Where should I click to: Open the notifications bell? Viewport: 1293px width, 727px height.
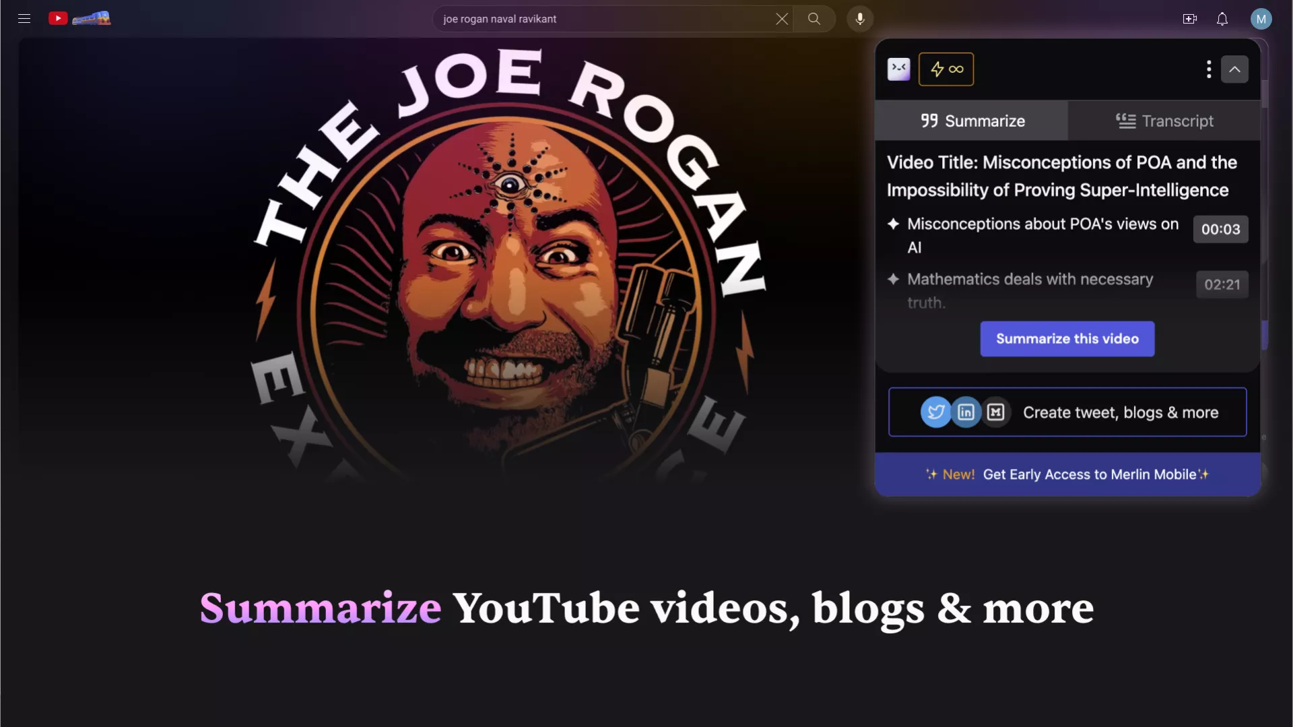pos(1222,19)
